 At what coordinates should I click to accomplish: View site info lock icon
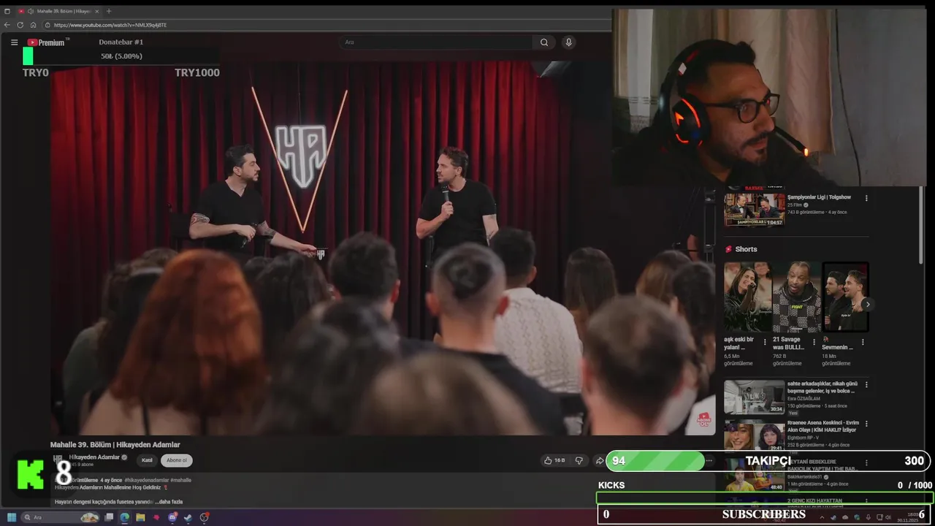tap(47, 25)
